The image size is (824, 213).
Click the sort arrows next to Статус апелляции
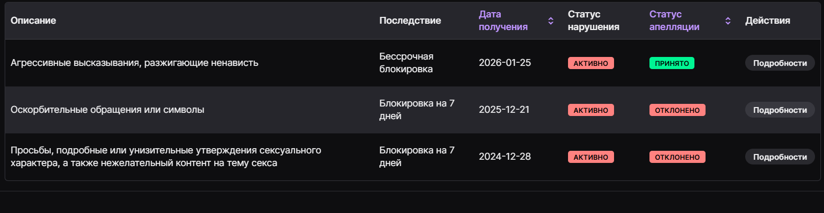pos(728,21)
